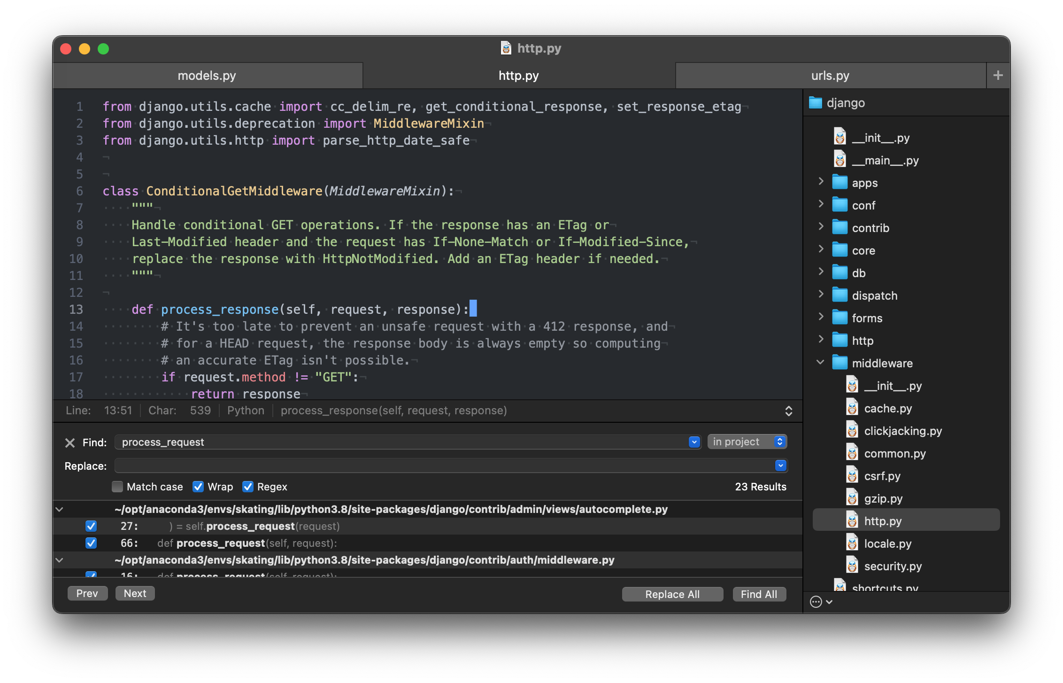Enable the Match case checkbox
This screenshot has height=683, width=1063.
117,487
